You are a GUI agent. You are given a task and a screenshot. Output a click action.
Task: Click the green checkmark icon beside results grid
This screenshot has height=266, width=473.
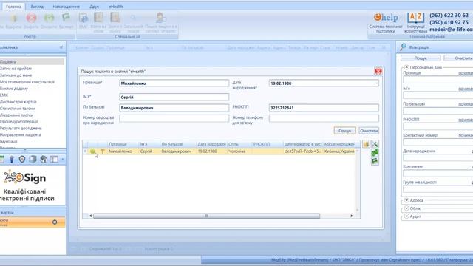(375, 153)
